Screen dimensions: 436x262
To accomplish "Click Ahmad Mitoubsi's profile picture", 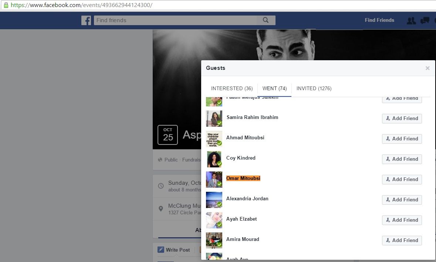I will (x=214, y=139).
